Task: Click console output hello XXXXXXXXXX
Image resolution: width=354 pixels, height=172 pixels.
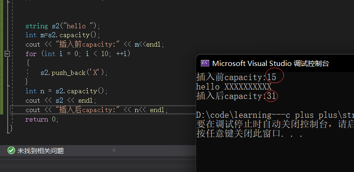Action: [234, 87]
